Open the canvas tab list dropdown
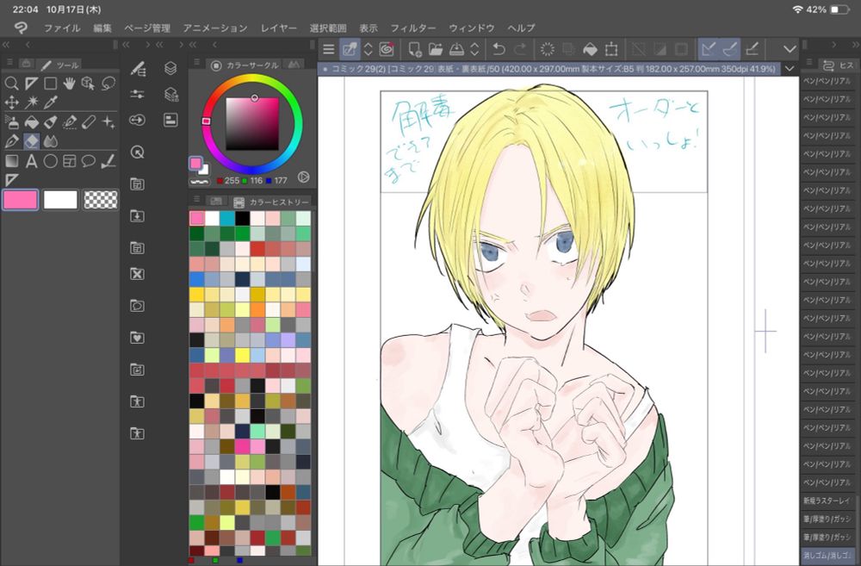Screen dimensions: 861x566 [x=790, y=69]
